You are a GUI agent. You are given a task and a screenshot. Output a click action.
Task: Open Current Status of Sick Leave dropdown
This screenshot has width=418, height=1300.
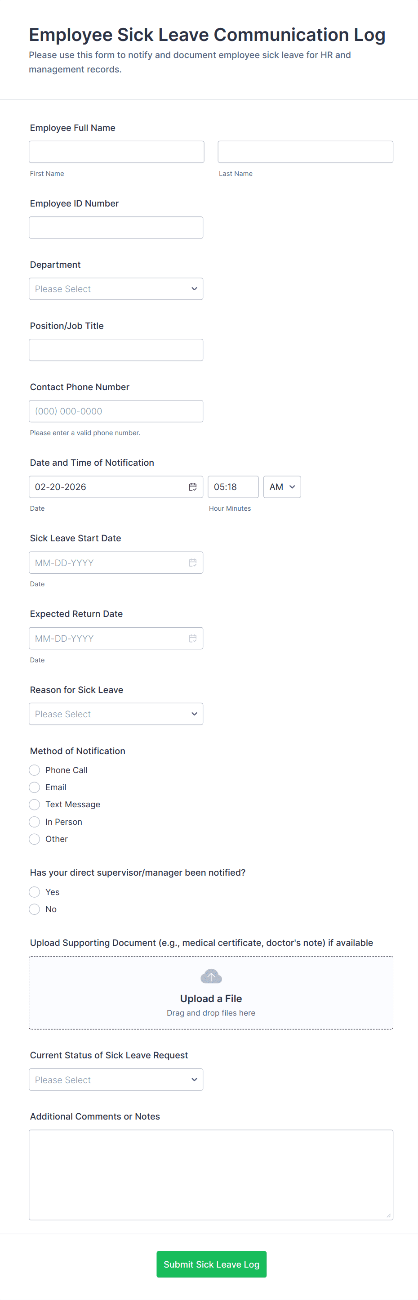point(116,1080)
